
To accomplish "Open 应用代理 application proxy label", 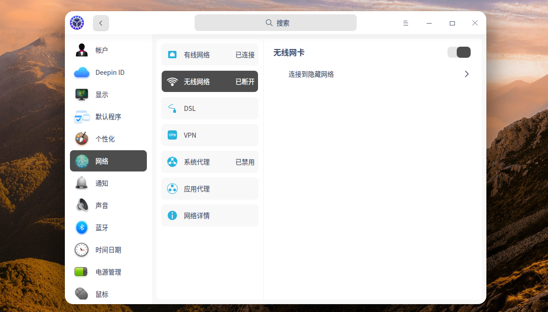I will coord(197,189).
